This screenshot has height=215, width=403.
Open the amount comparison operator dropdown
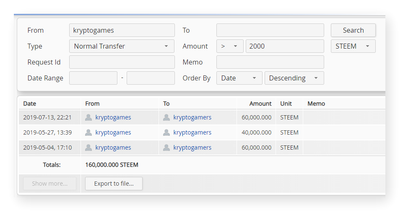pos(229,46)
